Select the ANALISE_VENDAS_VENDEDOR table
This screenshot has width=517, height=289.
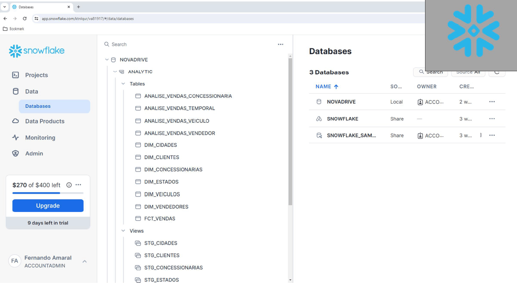180,133
